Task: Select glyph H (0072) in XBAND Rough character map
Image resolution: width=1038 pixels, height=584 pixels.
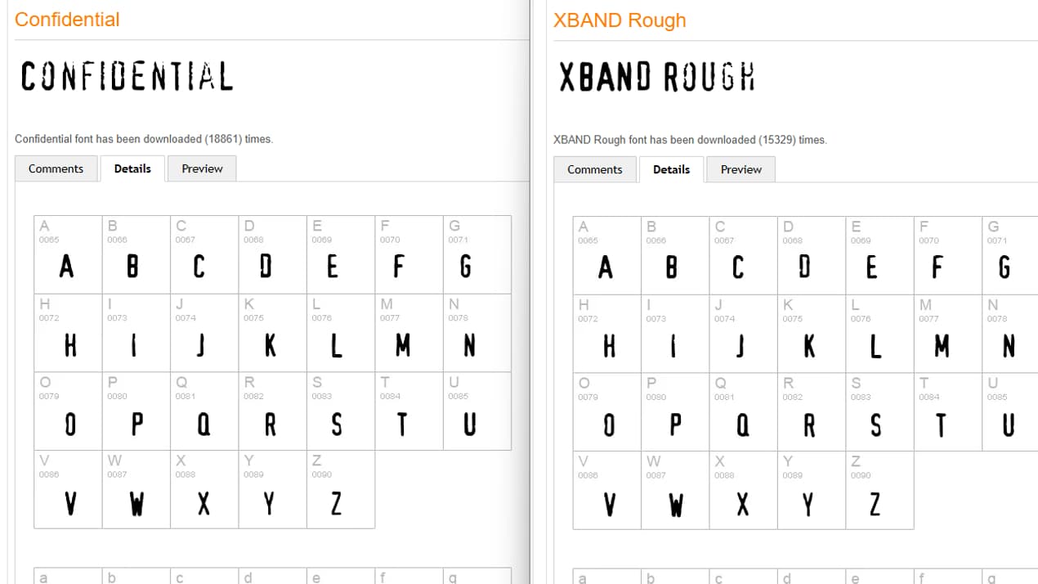Action: coord(607,334)
